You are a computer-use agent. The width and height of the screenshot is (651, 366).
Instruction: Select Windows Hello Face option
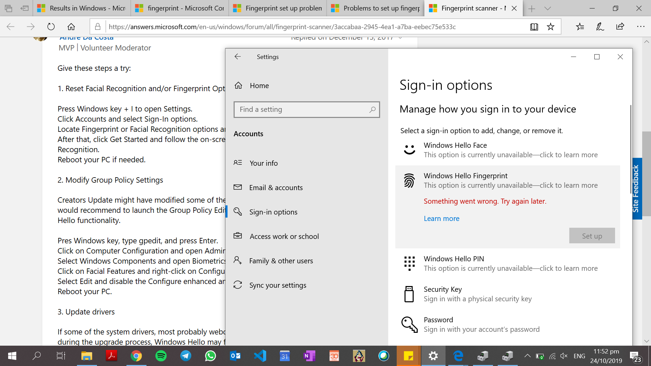coord(508,150)
